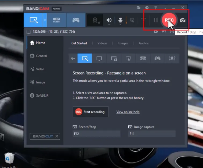Select Game recording mode in Get Started strip

click(x=157, y=58)
